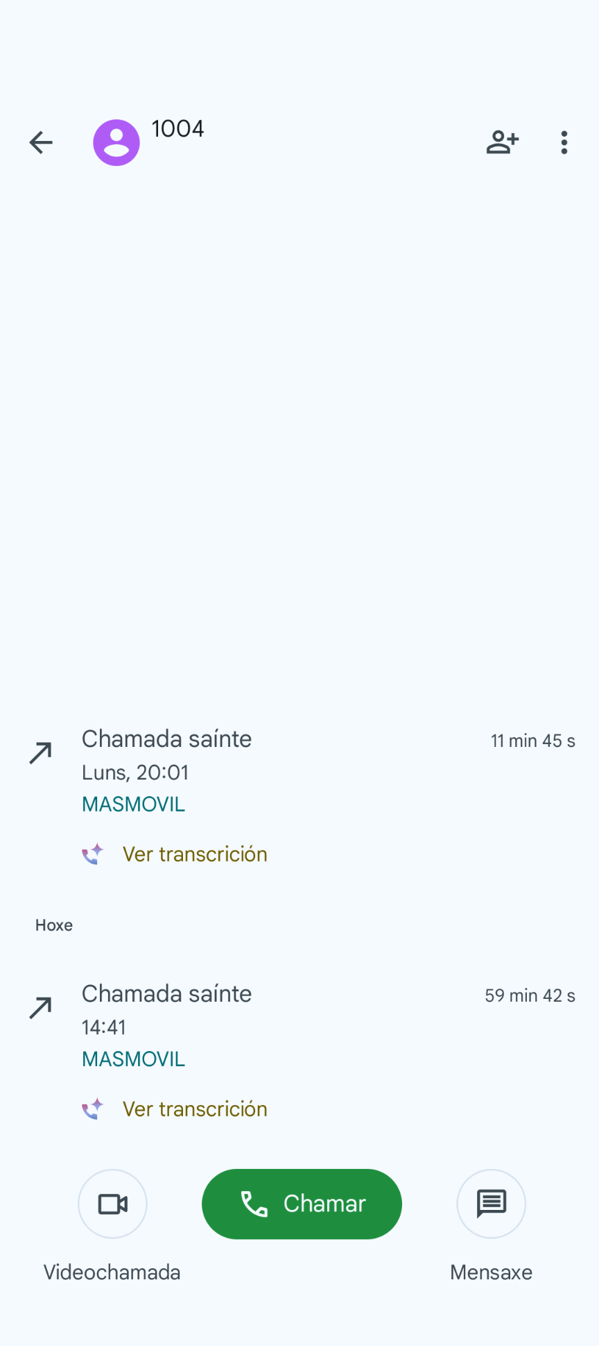Add 1004 as a new contact

click(503, 142)
